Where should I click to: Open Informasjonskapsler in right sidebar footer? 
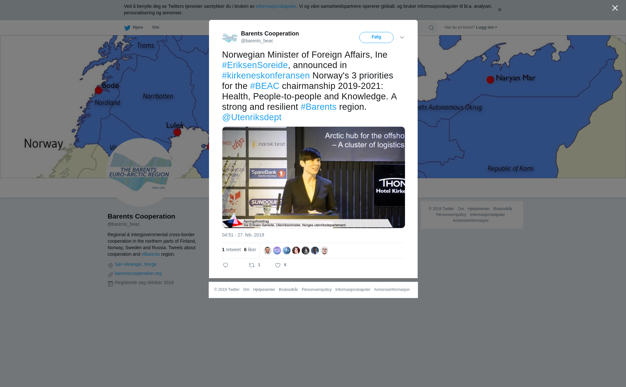tap(487, 215)
